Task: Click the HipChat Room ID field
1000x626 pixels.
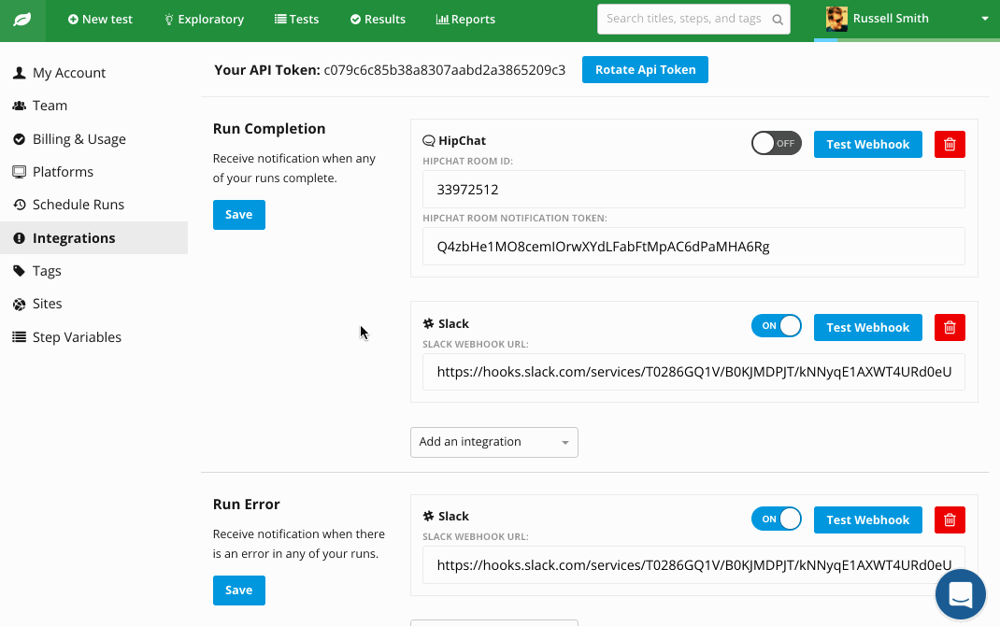Action: 693,190
